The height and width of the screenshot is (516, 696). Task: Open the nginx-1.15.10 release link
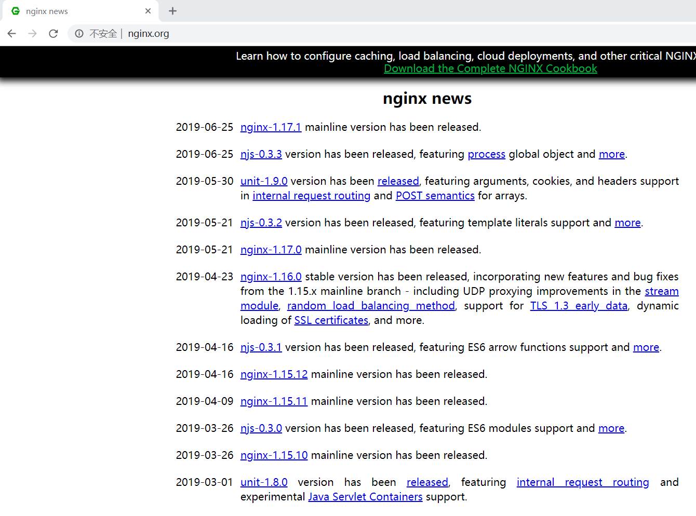pos(274,455)
